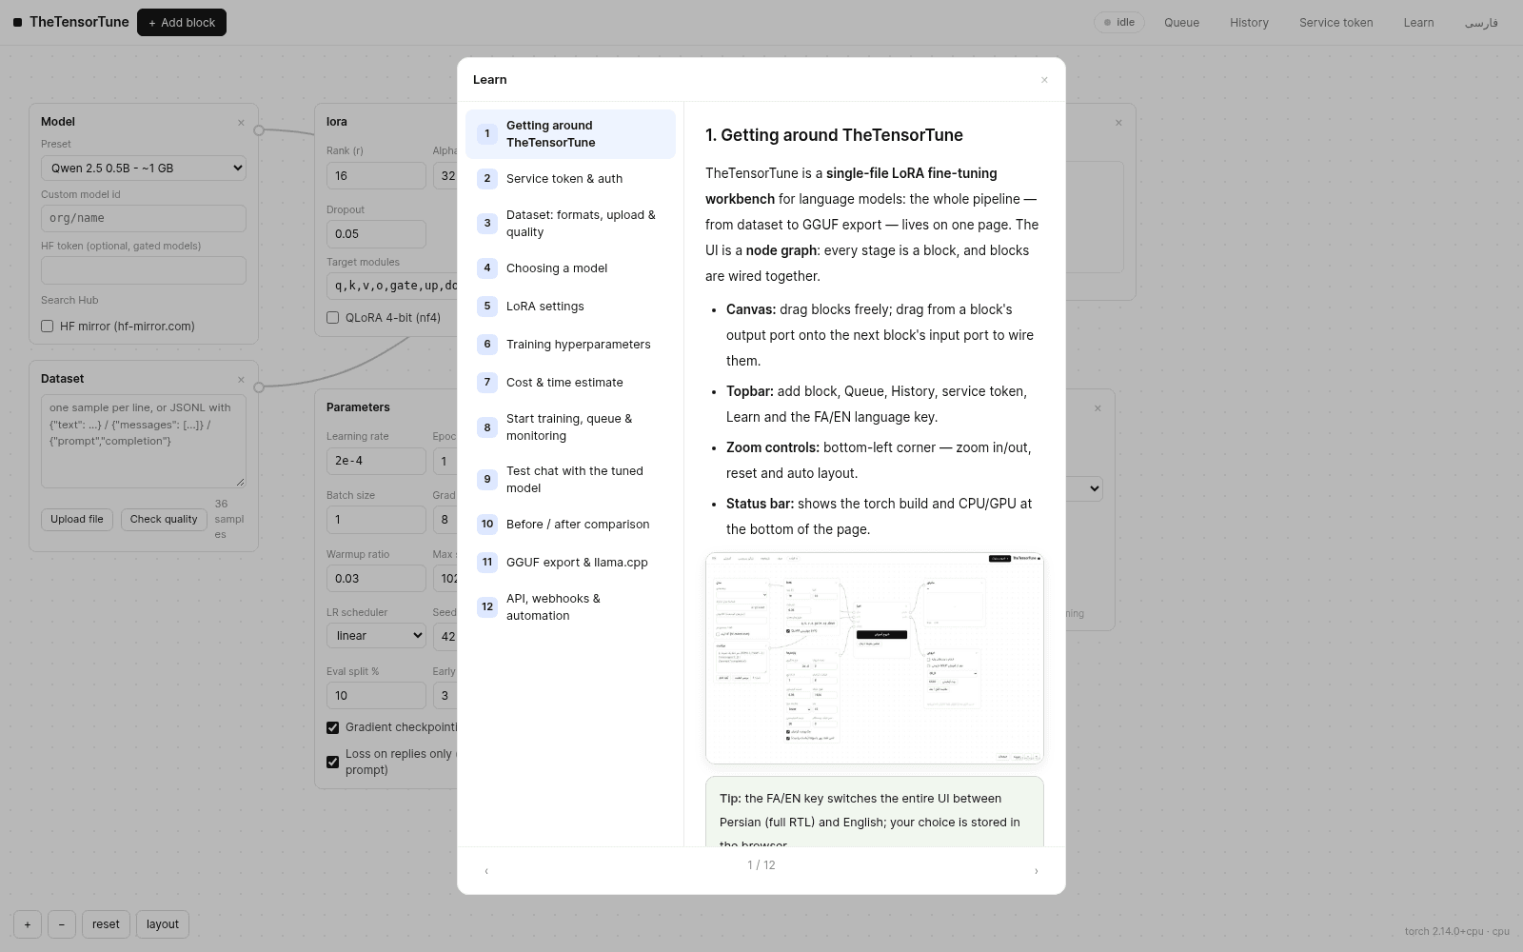The width and height of the screenshot is (1523, 952).
Task: Reset the canvas zoom
Action: [106, 924]
